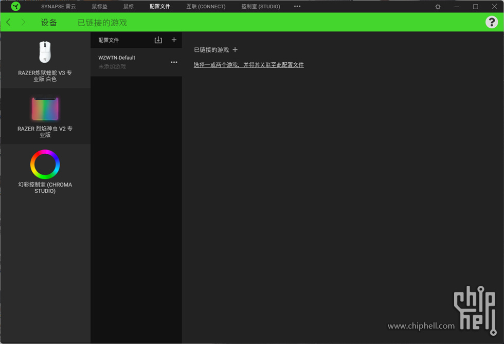
Task: Switch to the 鼠标 tab
Action: pyautogui.click(x=129, y=7)
